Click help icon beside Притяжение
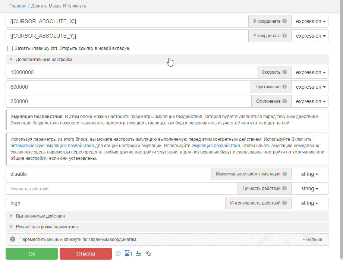Image resolution: width=343 pixels, height=260 pixels. tap(284, 87)
